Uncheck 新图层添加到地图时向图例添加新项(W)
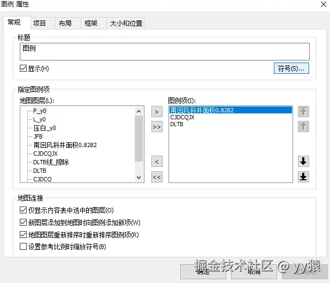330x283 pixels. pyautogui.click(x=23, y=222)
